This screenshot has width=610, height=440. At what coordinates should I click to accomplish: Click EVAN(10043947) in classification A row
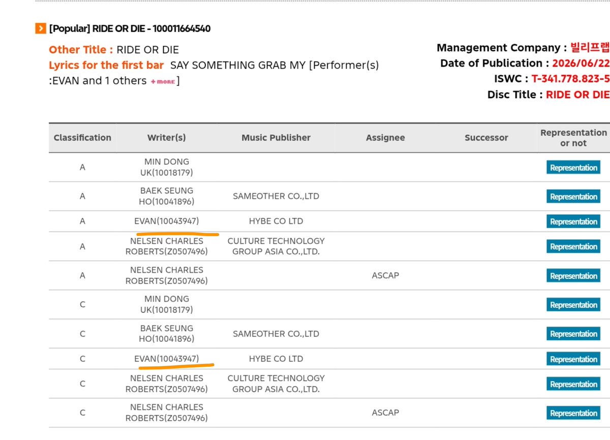[167, 221]
